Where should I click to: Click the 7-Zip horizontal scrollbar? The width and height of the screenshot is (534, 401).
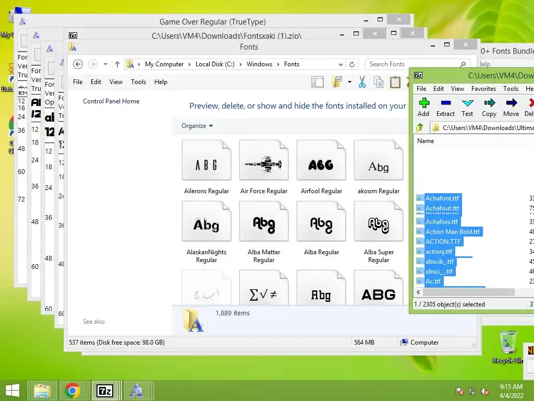[468, 292]
